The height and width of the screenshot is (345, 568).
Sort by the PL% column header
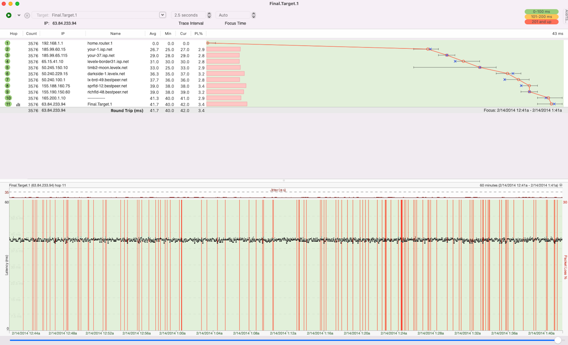coord(198,34)
